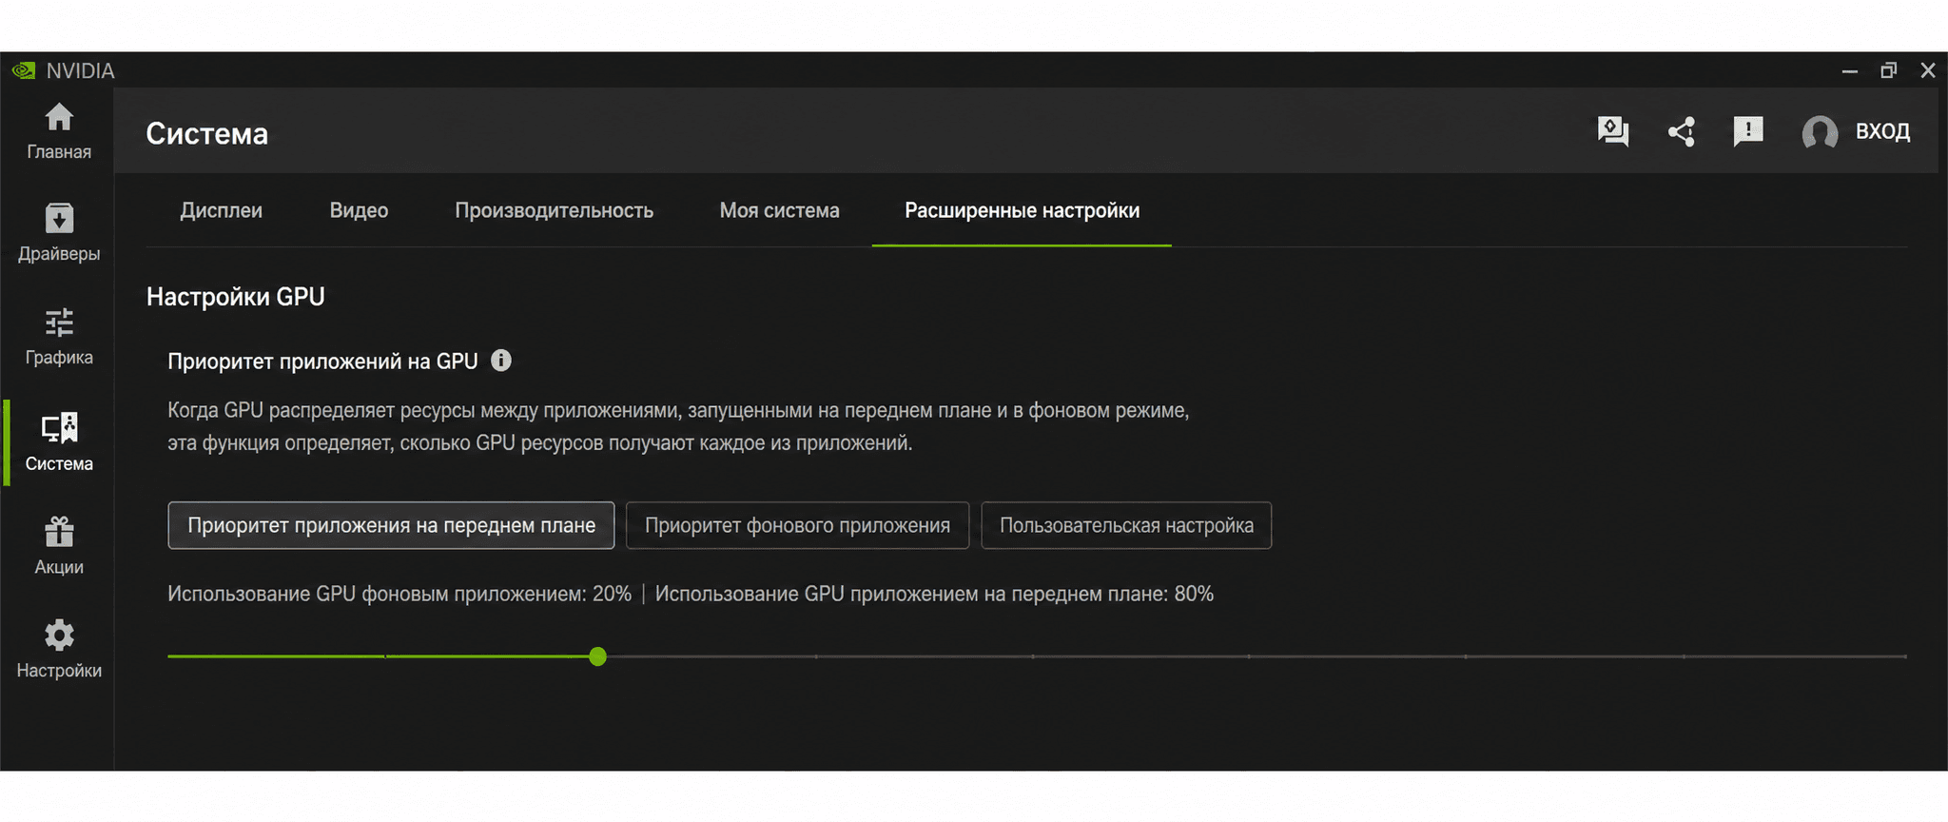The image size is (1948, 822).
Task: Choose Приоритет фонового приложения option
Action: click(x=797, y=525)
